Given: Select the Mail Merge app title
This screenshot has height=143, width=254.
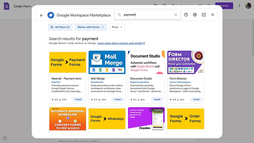Looking at the screenshot, I should (x=98, y=79).
